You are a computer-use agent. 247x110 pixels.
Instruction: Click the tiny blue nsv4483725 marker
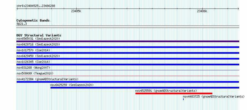click(183, 99)
